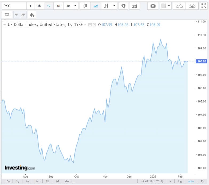Click the compare scales icon
Viewport: 209px width, 185px height.
point(7,15)
